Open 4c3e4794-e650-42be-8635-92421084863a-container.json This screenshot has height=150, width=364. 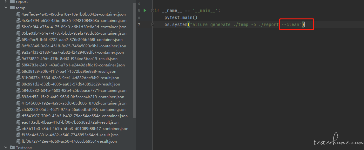click(74, 20)
